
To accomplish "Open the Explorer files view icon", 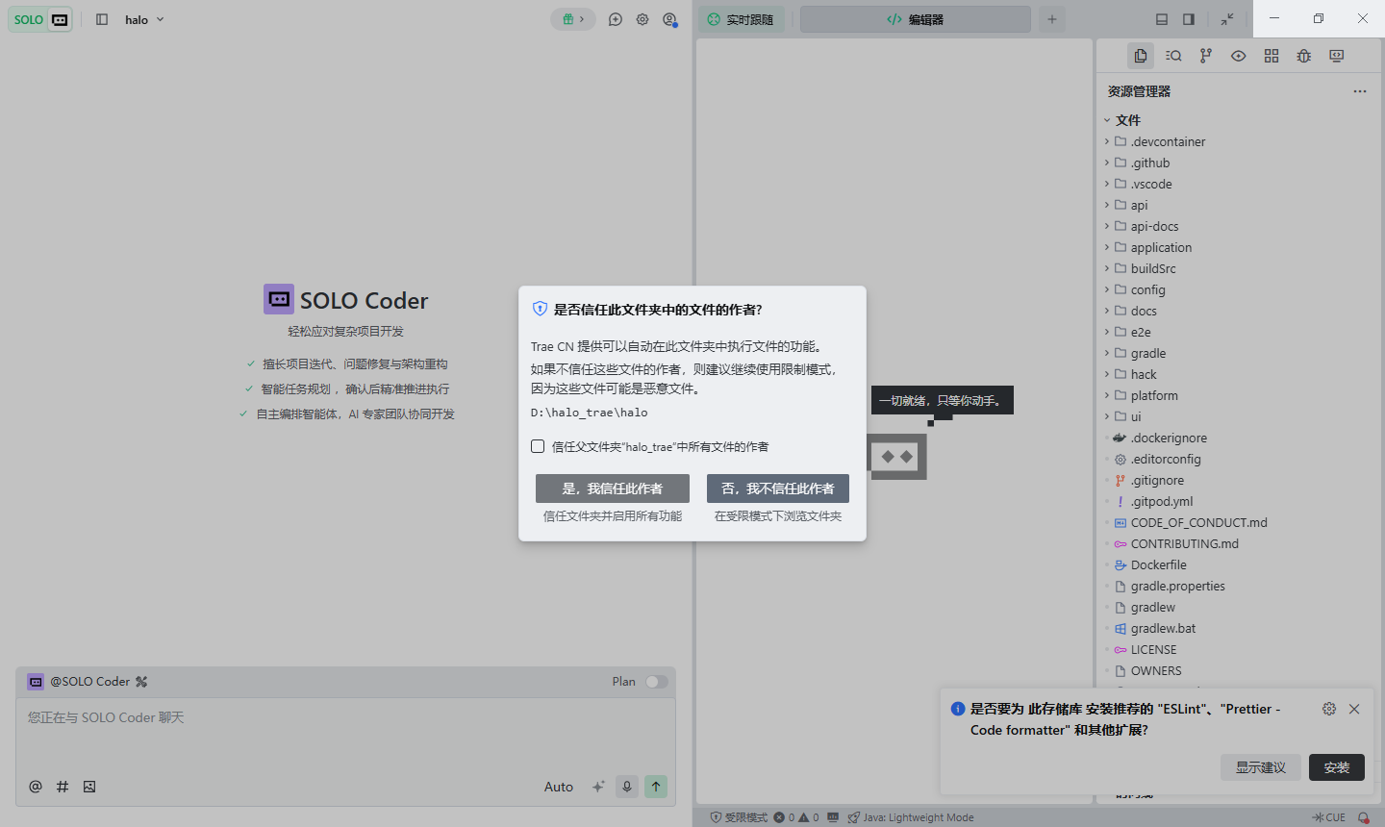I will 1141,56.
